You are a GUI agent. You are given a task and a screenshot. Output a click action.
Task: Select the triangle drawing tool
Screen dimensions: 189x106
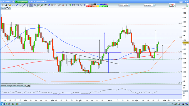[x=81, y=5]
